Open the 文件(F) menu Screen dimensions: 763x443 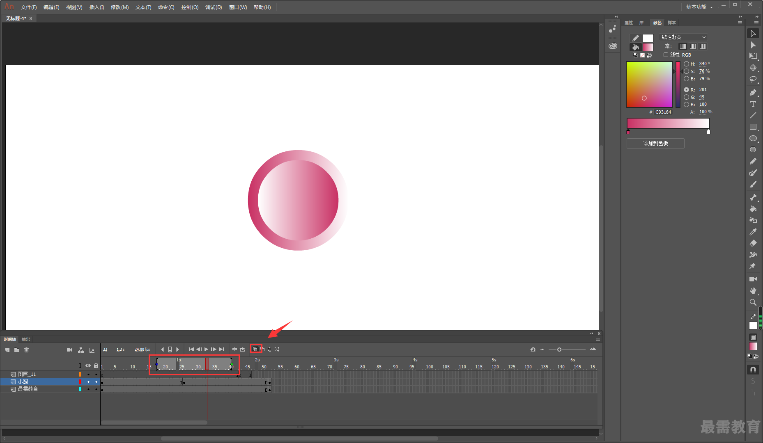(29, 7)
